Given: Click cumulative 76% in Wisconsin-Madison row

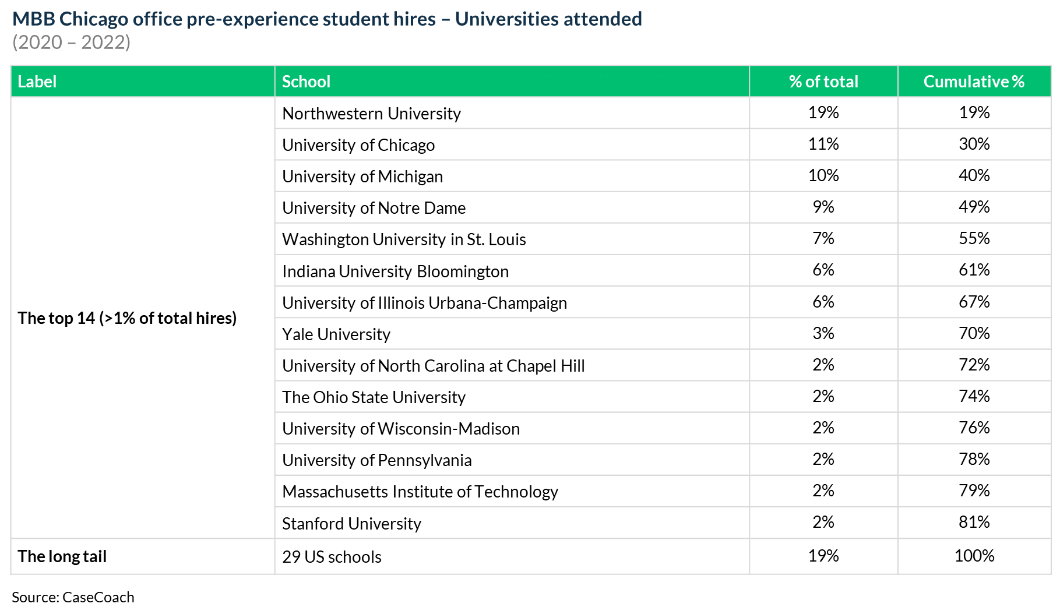Looking at the screenshot, I should [x=974, y=428].
